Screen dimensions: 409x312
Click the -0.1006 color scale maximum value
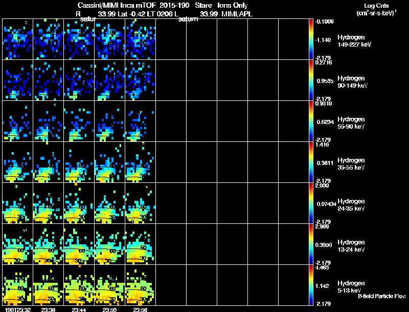324,22
